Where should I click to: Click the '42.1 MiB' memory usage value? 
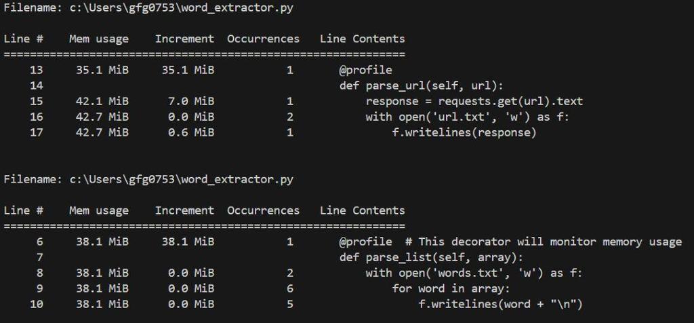(x=102, y=101)
